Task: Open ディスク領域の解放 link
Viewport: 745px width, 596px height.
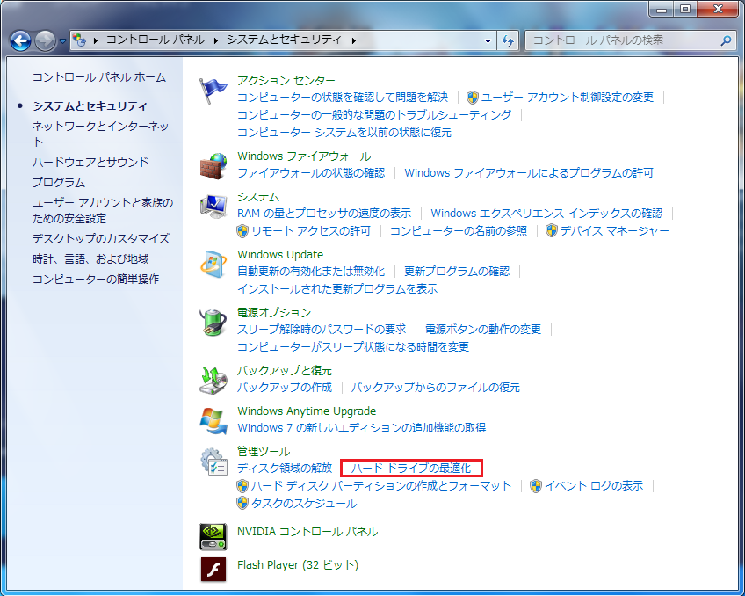Action: [x=285, y=469]
